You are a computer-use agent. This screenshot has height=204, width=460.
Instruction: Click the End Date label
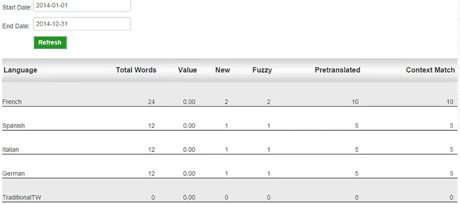pos(16,26)
